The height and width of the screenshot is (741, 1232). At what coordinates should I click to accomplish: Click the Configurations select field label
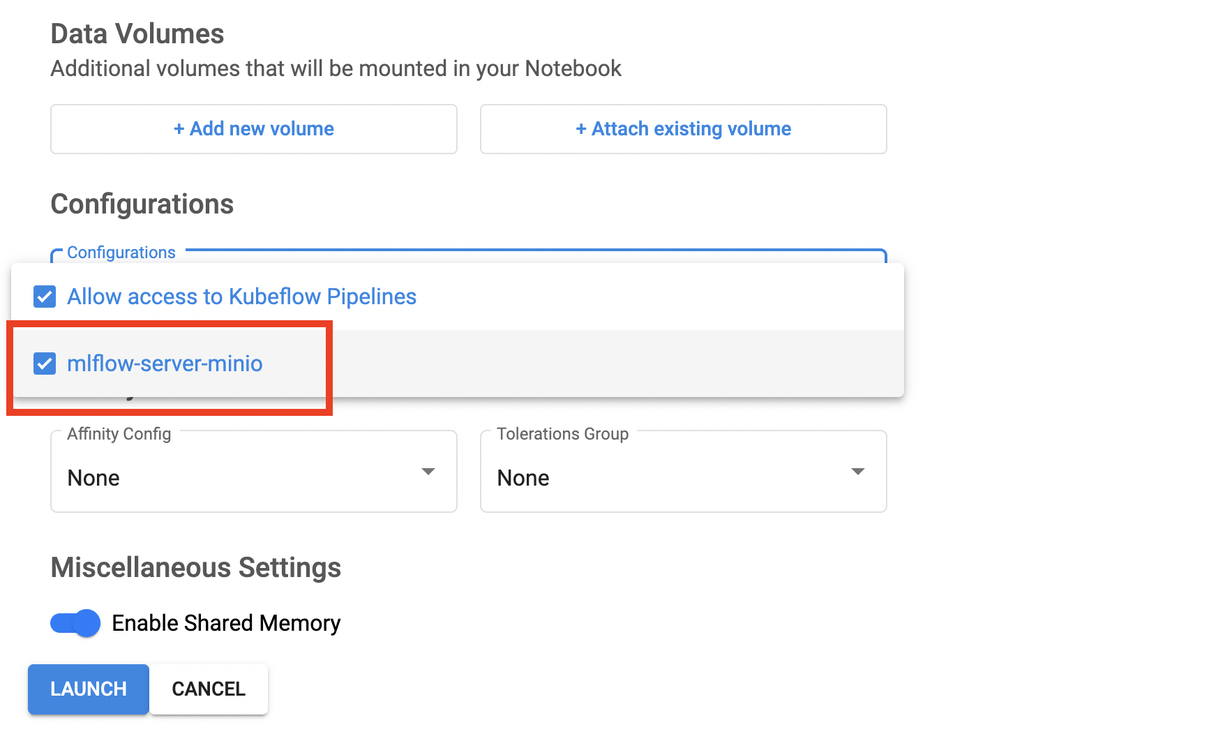[121, 253]
